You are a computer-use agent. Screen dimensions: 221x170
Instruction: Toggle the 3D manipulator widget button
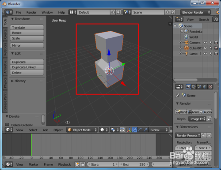129,130
